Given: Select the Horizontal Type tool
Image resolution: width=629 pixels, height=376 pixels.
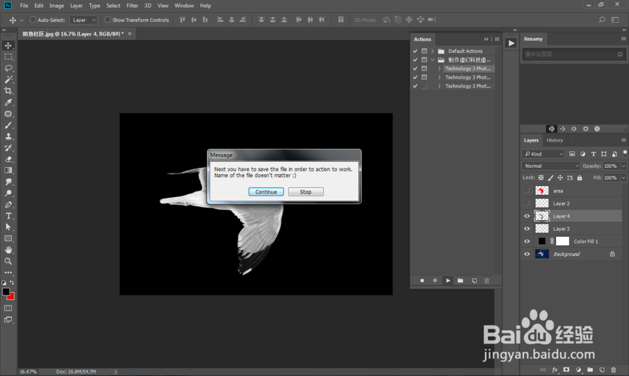Looking at the screenshot, I should 8,216.
